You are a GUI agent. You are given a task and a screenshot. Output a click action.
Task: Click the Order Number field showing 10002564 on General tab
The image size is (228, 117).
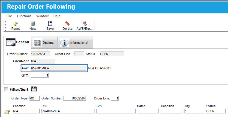[x=41, y=54]
